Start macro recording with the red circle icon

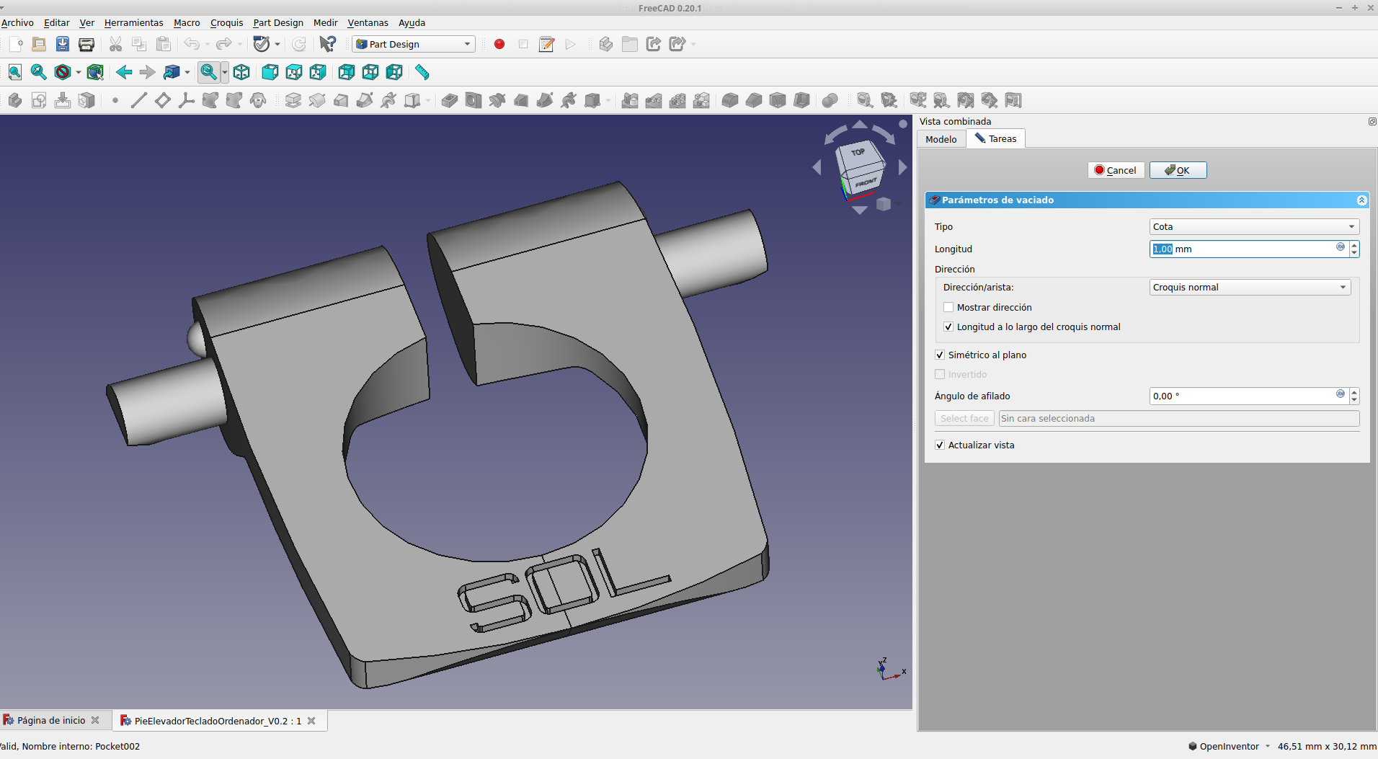point(499,44)
